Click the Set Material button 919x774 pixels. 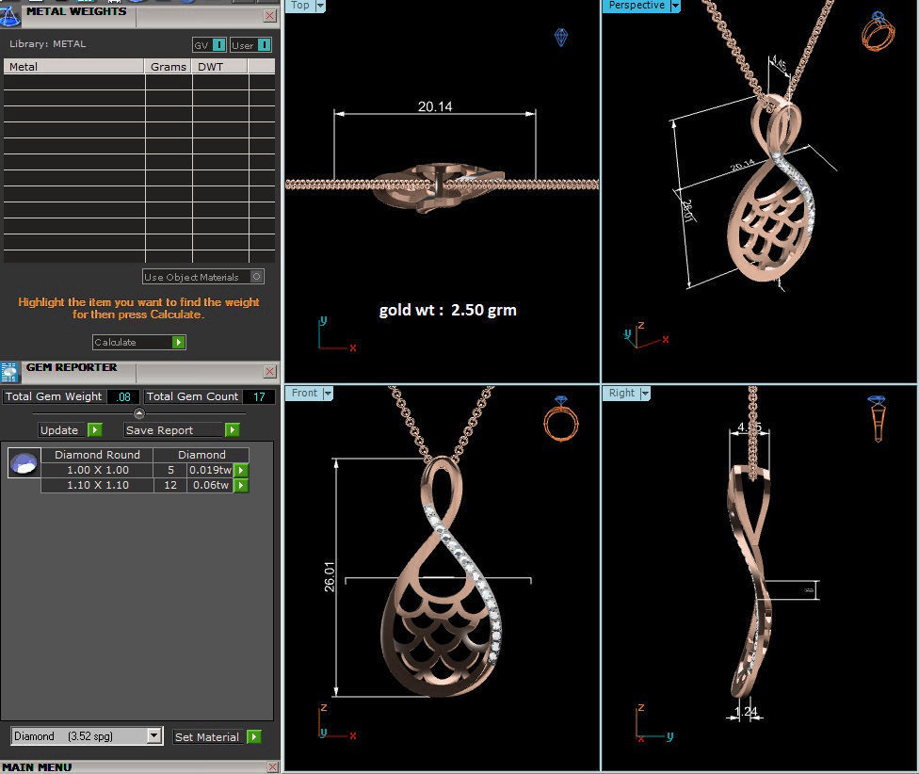point(218,737)
